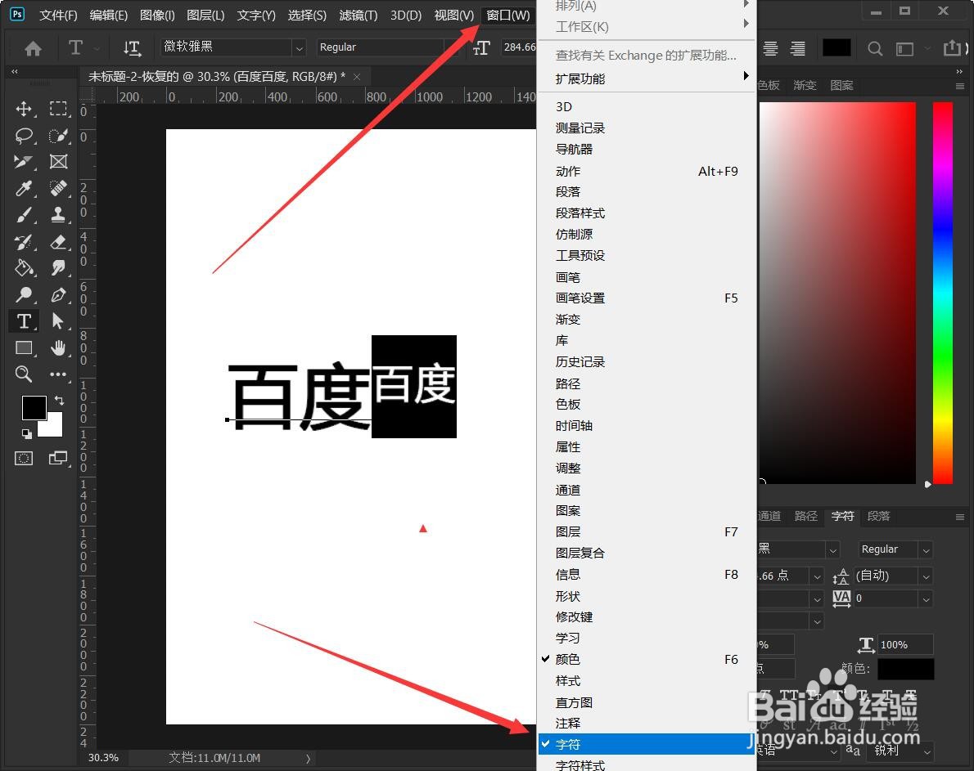Select the Zoom magnifier tool

[x=24, y=374]
